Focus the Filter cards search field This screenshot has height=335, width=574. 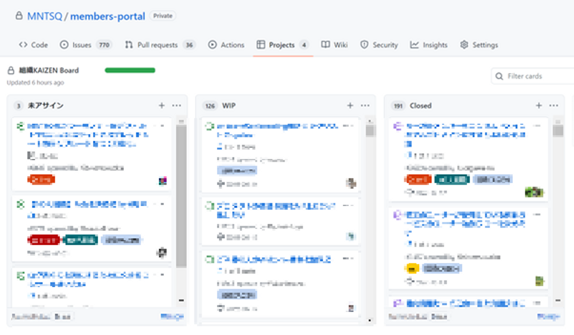(533, 76)
